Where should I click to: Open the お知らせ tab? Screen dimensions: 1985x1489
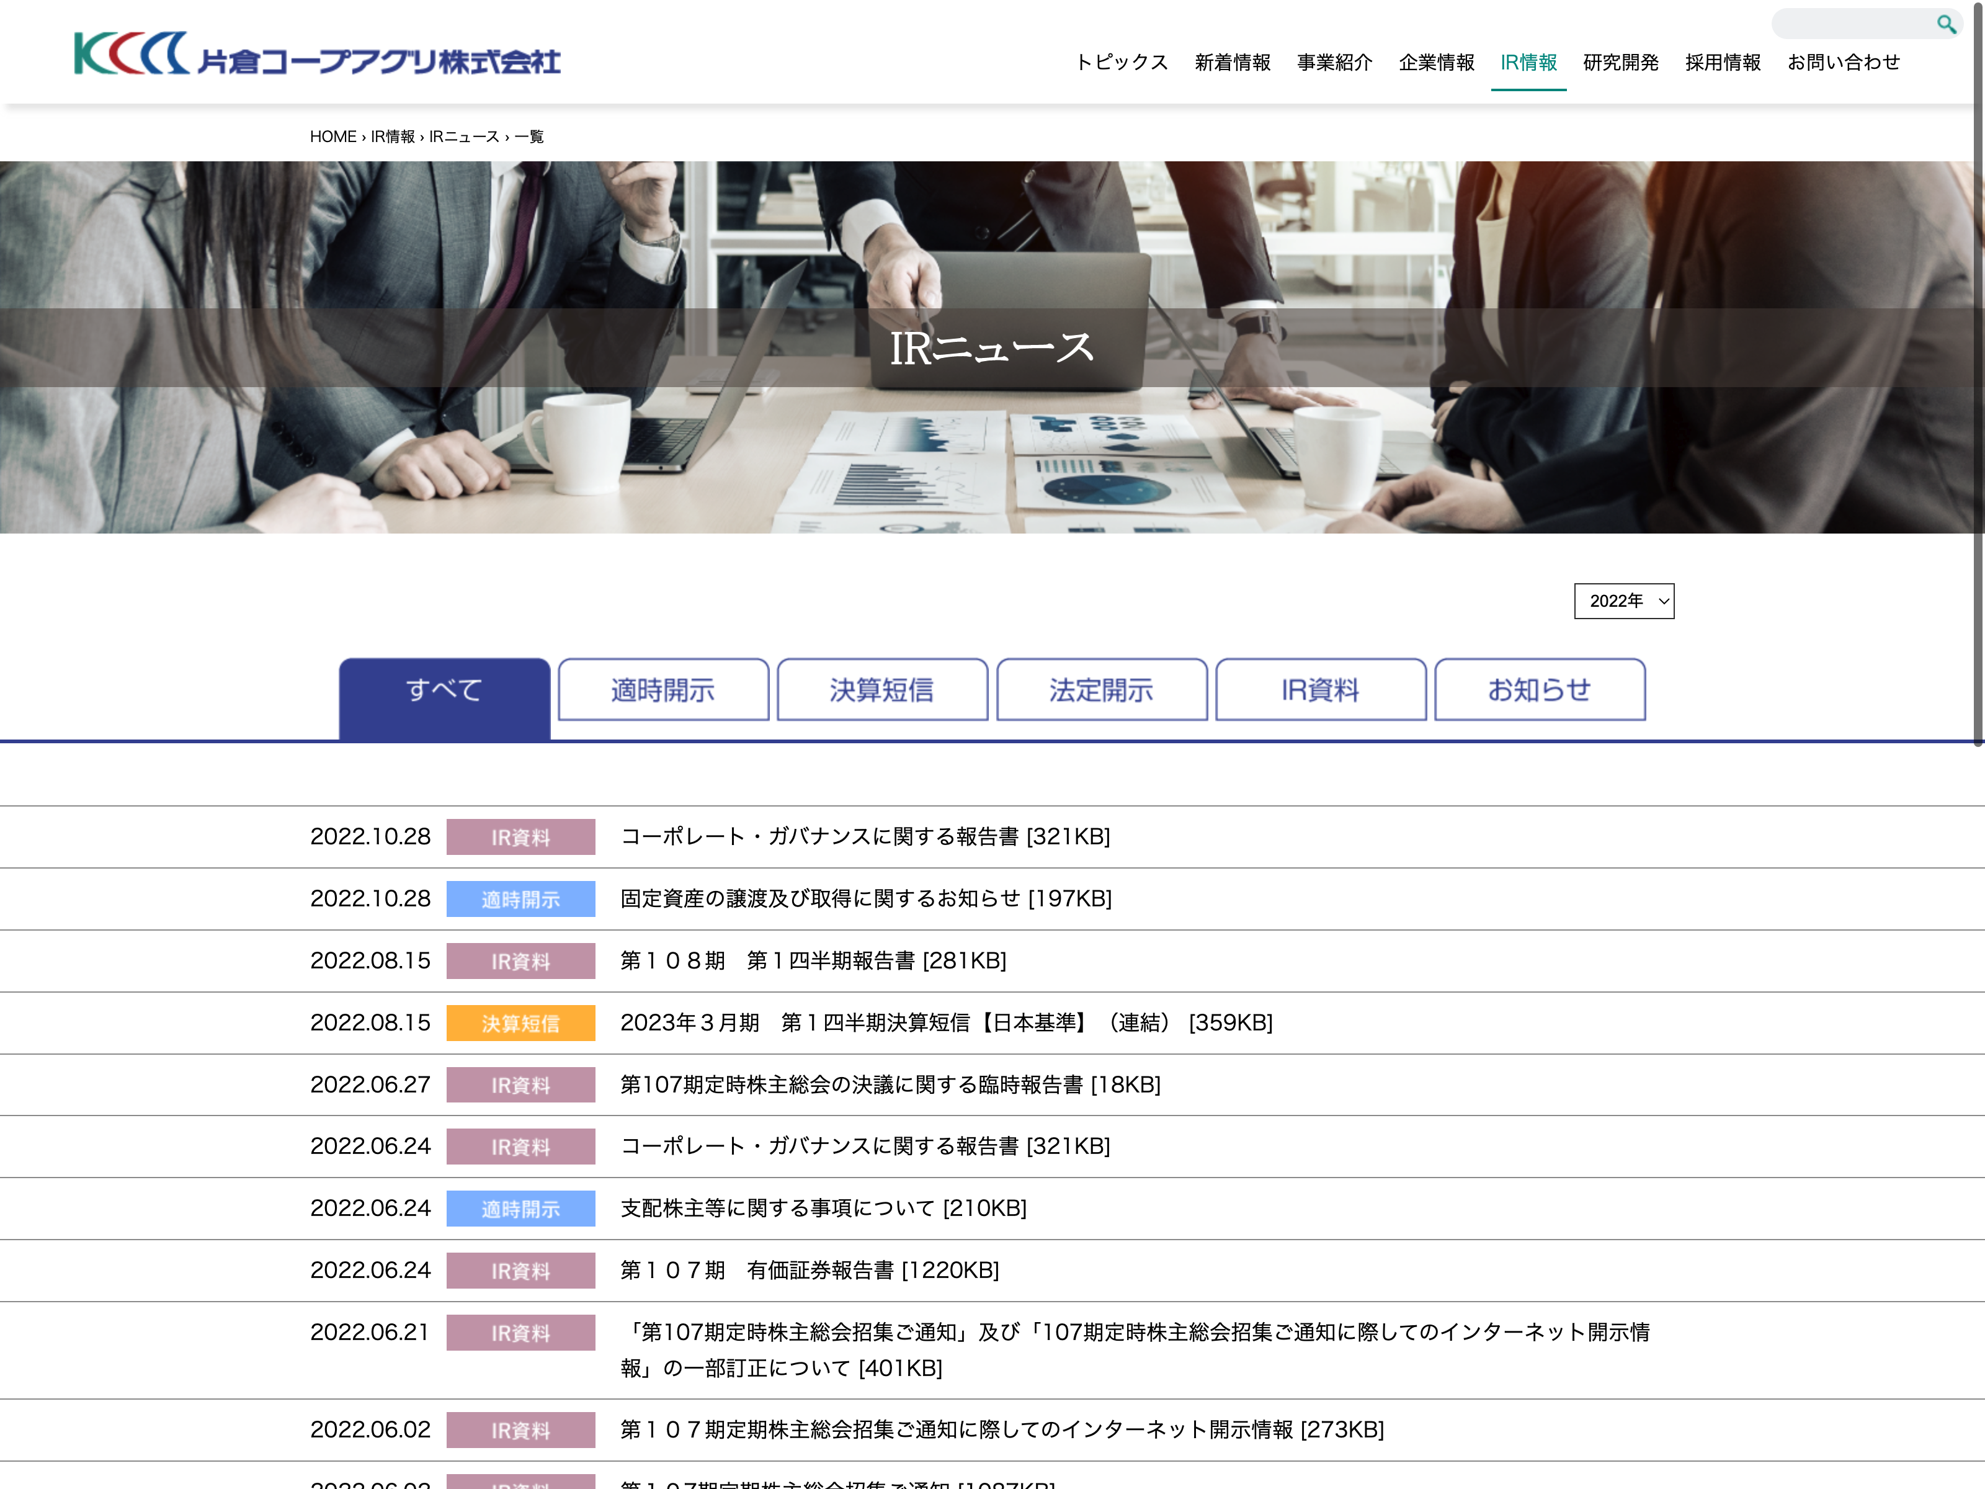[x=1539, y=690]
